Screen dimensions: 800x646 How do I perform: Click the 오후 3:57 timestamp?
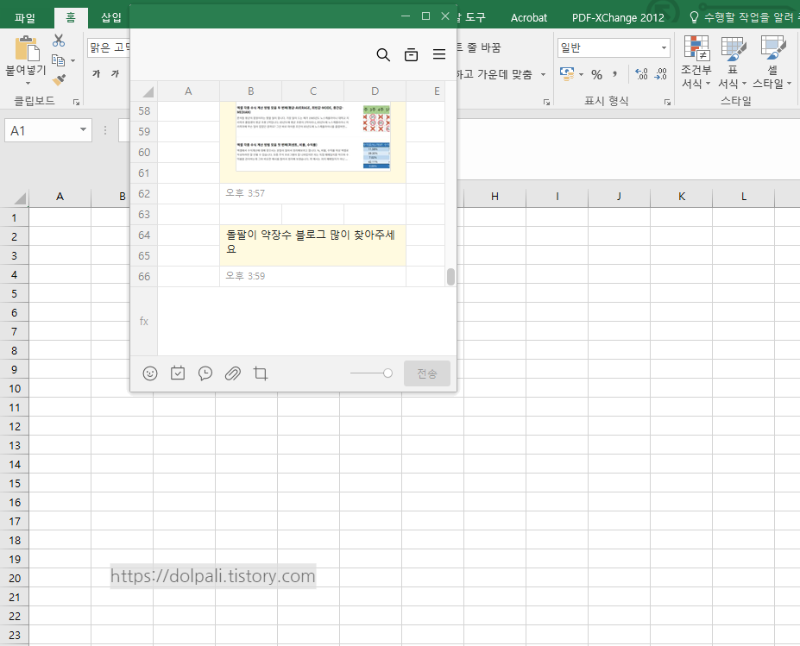pyautogui.click(x=245, y=193)
